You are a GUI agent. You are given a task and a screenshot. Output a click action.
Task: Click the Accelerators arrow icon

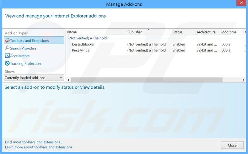click(x=7, y=56)
